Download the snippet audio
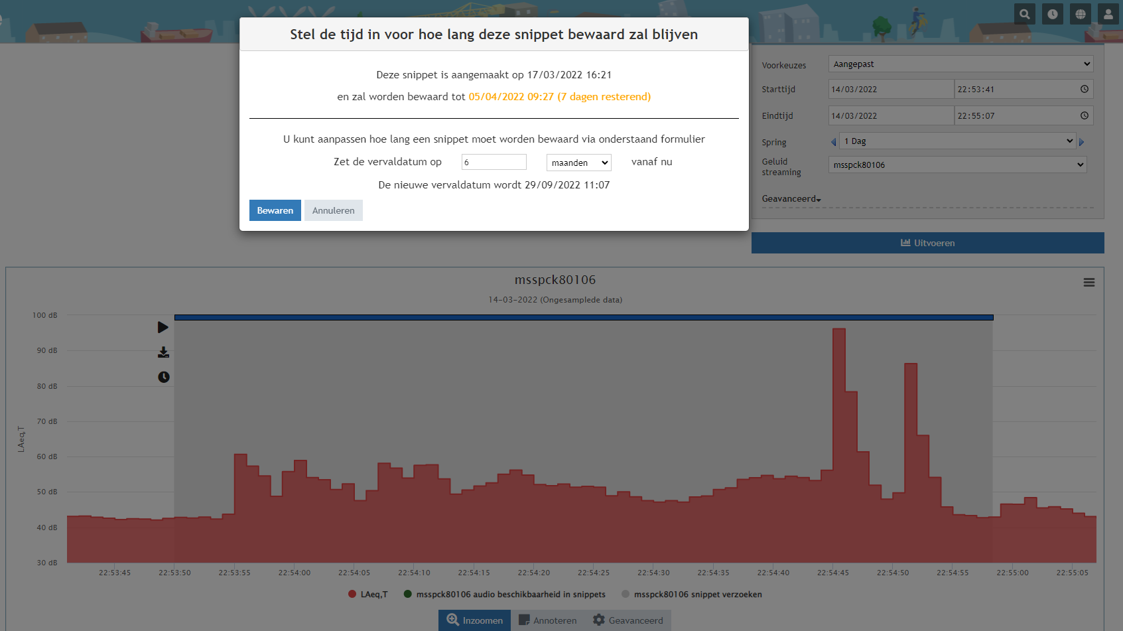Image resolution: width=1123 pixels, height=631 pixels. (x=163, y=352)
